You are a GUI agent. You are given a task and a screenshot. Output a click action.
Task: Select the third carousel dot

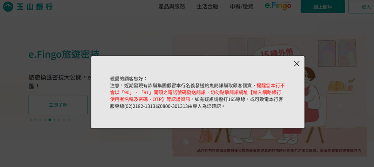click(x=40, y=120)
